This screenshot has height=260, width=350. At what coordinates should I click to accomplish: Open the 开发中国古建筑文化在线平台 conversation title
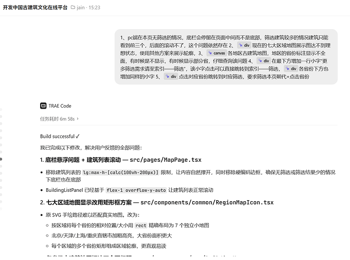pyautogui.click(x=35, y=7)
